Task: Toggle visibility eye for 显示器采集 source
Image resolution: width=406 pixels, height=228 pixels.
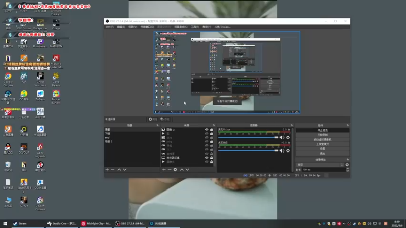Action: click(x=207, y=158)
